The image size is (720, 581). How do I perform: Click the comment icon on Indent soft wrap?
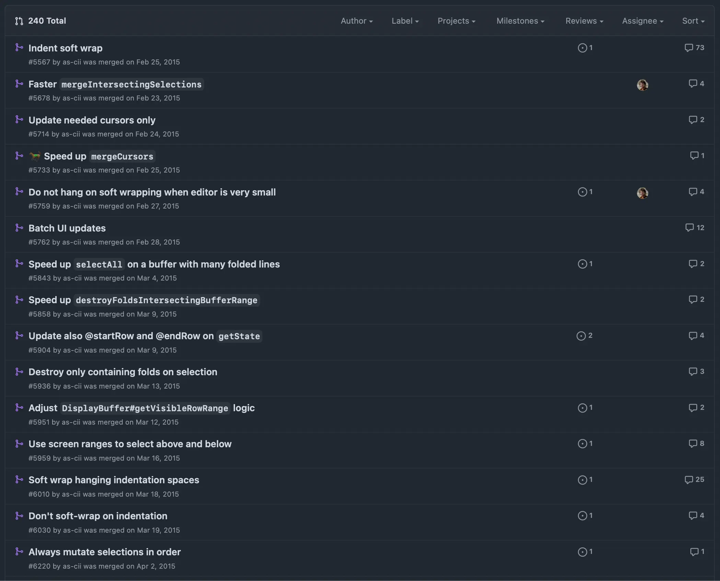pyautogui.click(x=688, y=48)
